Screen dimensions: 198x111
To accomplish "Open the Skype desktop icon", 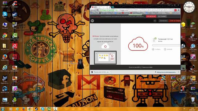I will (x=5, y=15).
